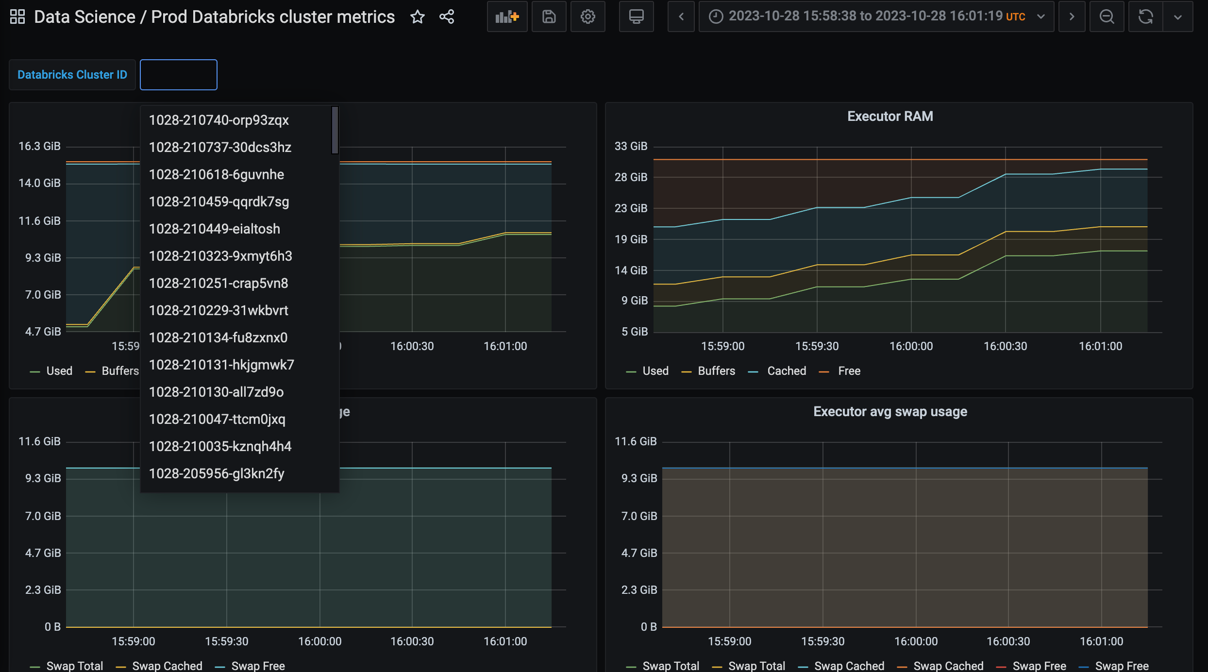Image resolution: width=1208 pixels, height=672 pixels.
Task: Click the Add panel icon
Action: click(507, 17)
